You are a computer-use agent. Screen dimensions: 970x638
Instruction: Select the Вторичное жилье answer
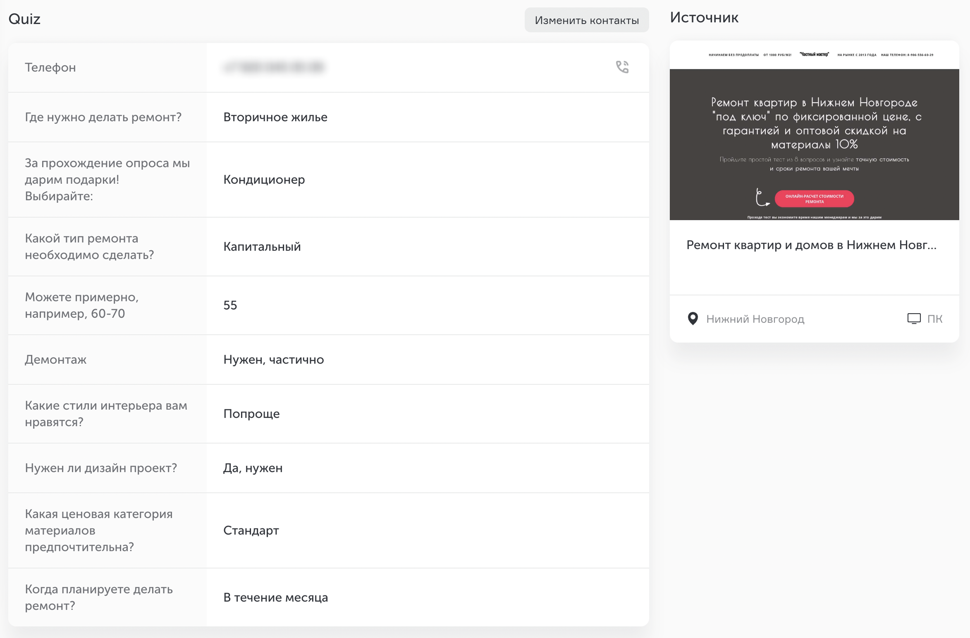click(275, 117)
